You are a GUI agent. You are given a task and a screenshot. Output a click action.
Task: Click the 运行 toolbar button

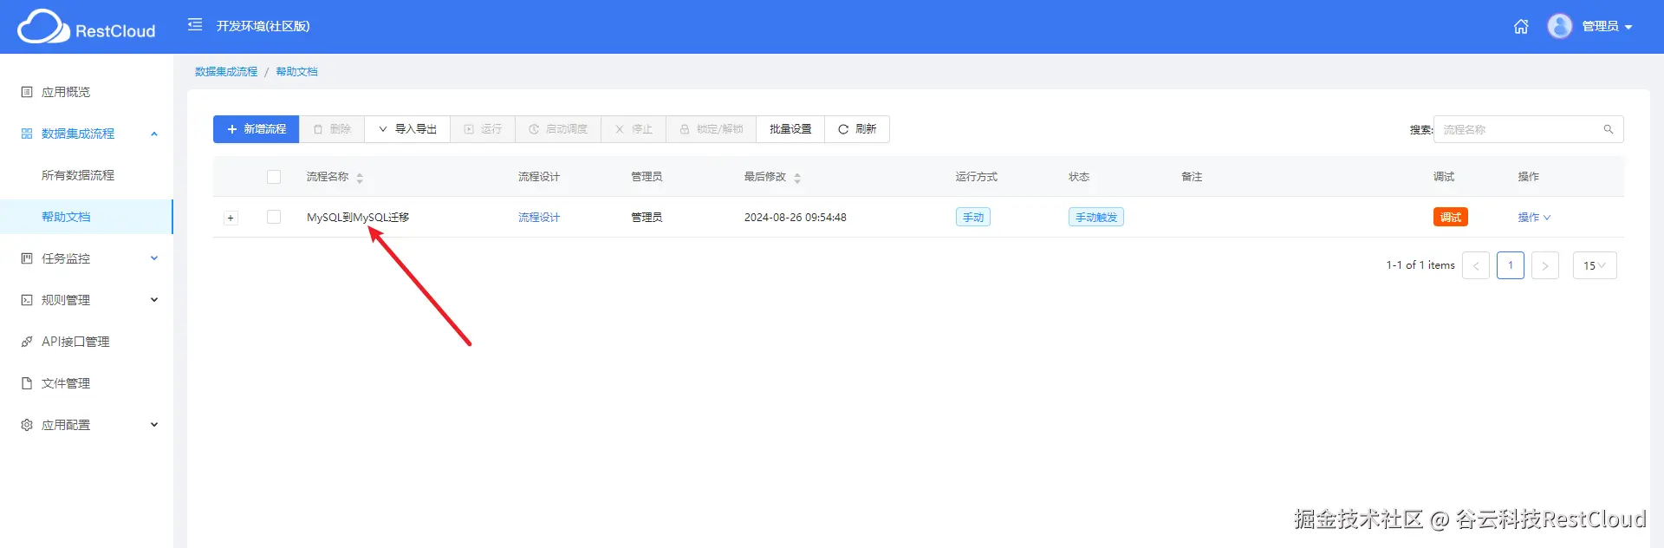483,129
